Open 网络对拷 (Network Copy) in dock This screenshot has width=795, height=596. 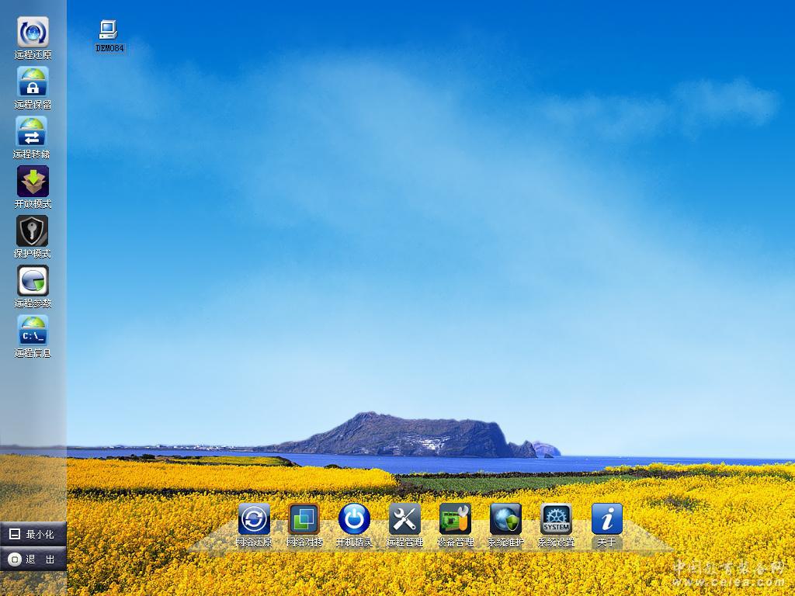point(304,518)
